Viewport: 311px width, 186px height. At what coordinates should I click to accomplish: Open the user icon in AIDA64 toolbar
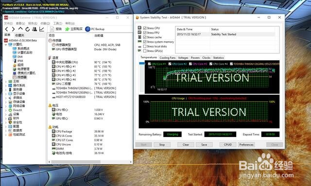pyautogui.click(x=35, y=29)
